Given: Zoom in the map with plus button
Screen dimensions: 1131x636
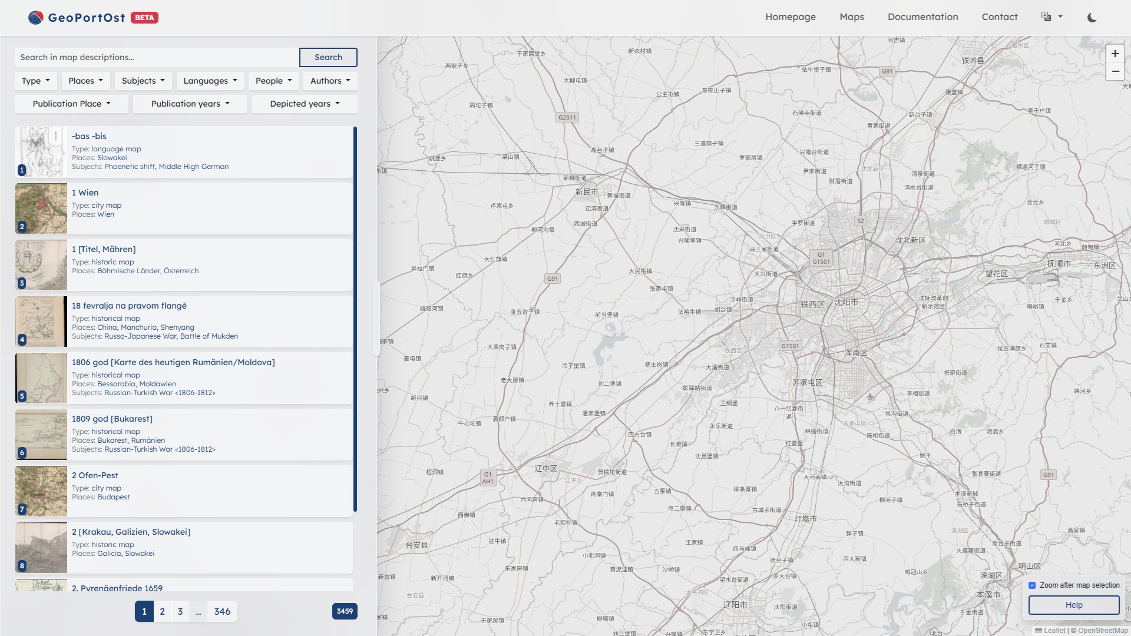Looking at the screenshot, I should (x=1115, y=54).
